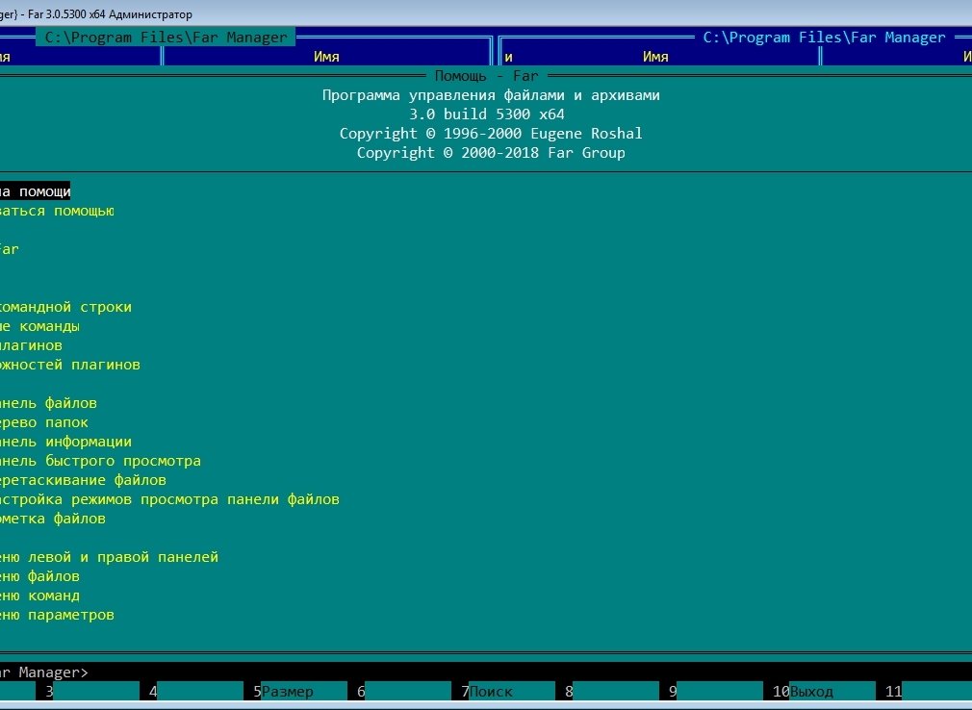Image resolution: width=972 pixels, height=710 pixels.
Task: Open the "еню левой и правой панелей" topic
Action: tap(109, 556)
